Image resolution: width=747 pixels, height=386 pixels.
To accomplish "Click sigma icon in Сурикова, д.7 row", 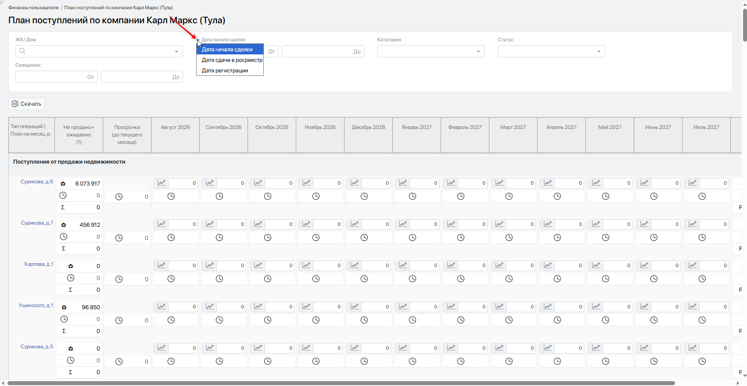I will pyautogui.click(x=64, y=248).
